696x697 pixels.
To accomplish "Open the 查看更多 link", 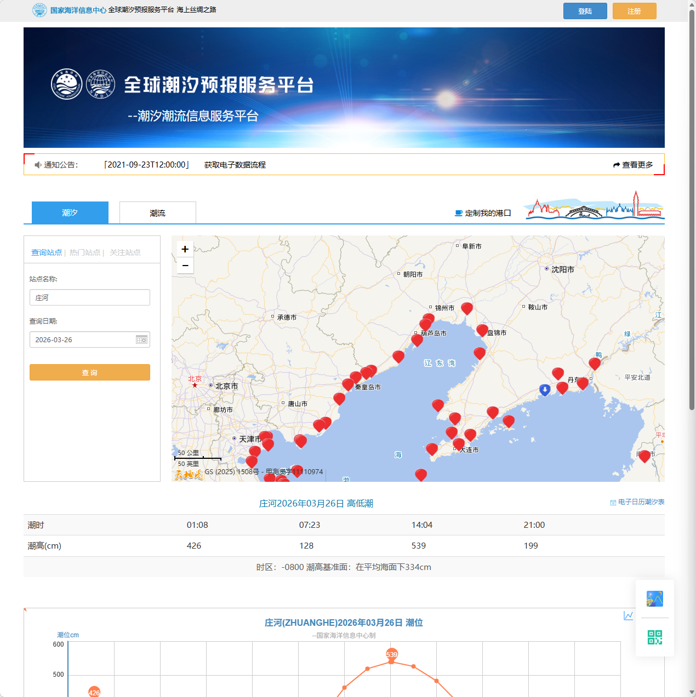I will point(636,164).
